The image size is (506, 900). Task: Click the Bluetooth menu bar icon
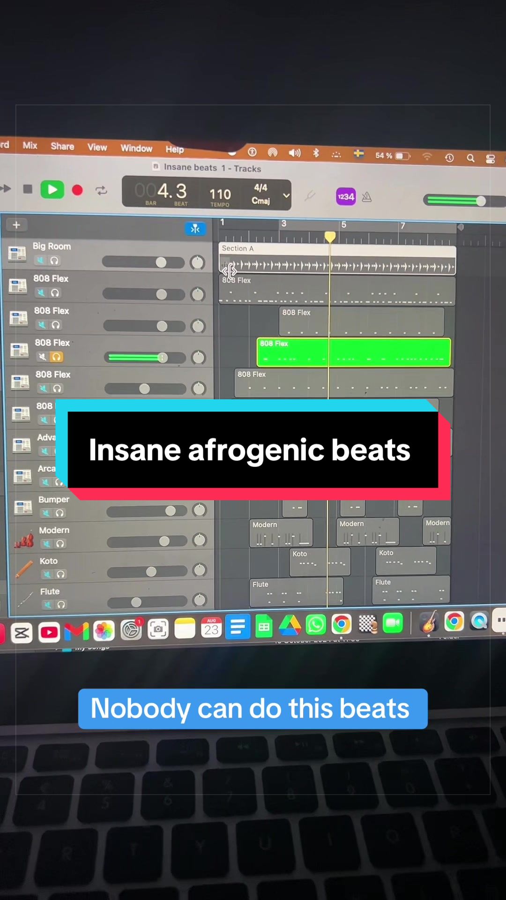point(316,153)
